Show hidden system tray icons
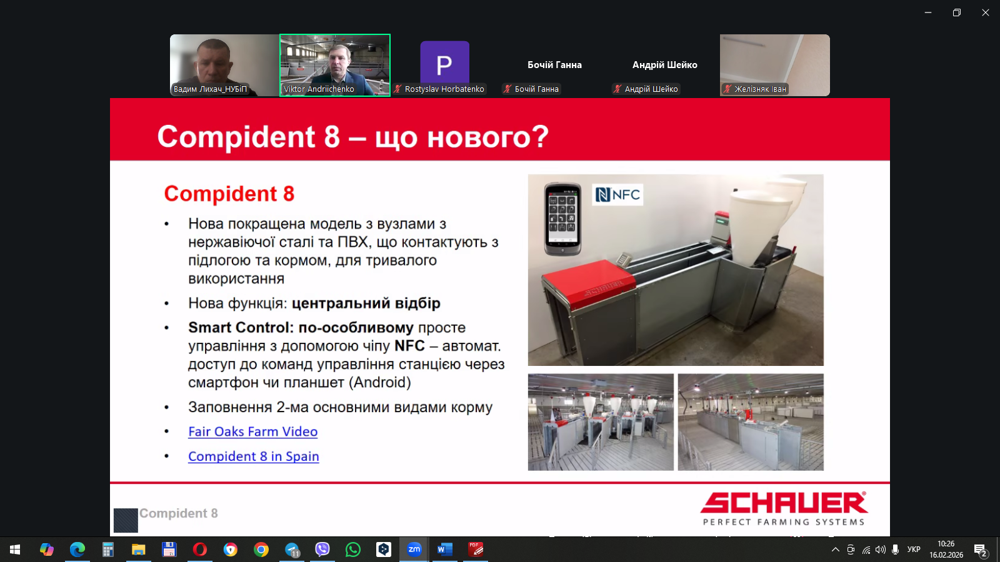Image resolution: width=1000 pixels, height=562 pixels. pos(835,550)
